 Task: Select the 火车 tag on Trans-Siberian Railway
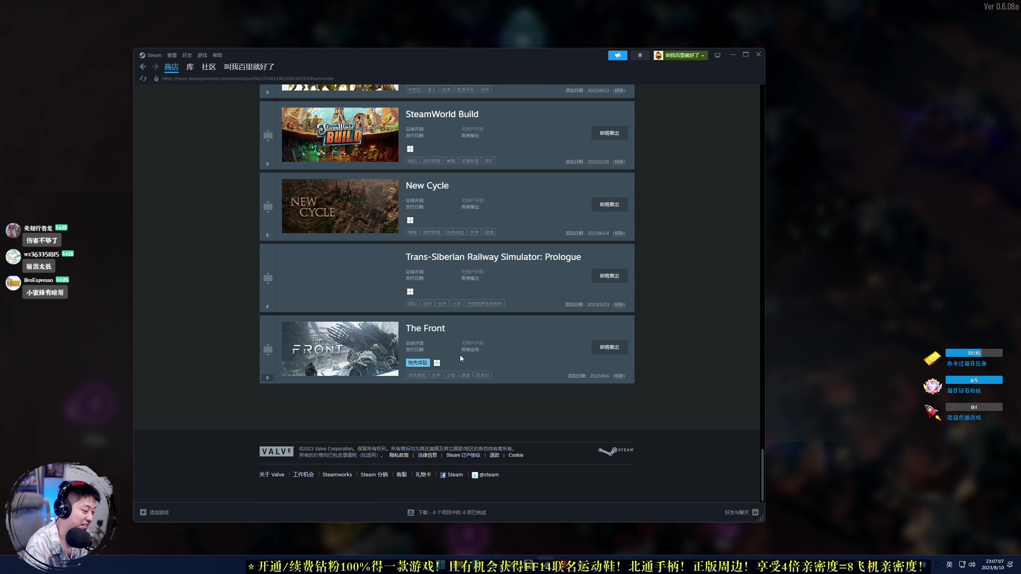click(457, 304)
